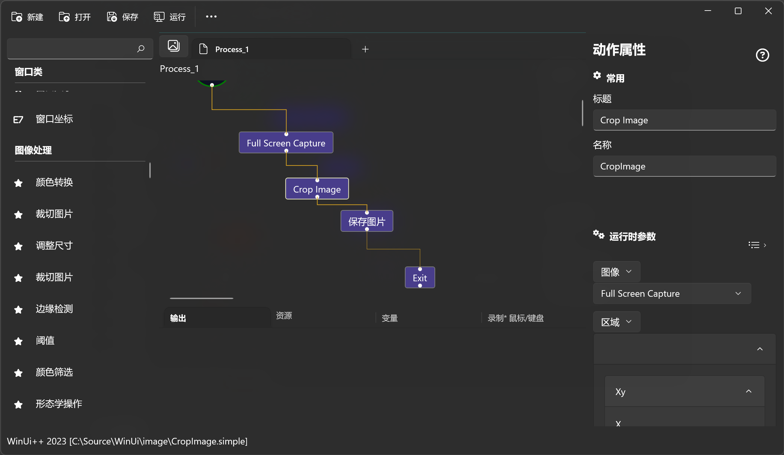Image resolution: width=784 pixels, height=455 pixels.
Task: Click the Save (保存) toolbar icon
Action: click(112, 17)
